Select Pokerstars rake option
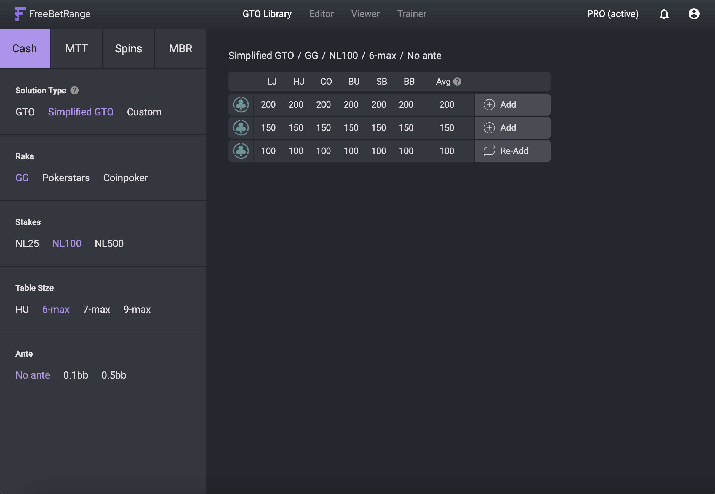The image size is (715, 494). pyautogui.click(x=66, y=178)
